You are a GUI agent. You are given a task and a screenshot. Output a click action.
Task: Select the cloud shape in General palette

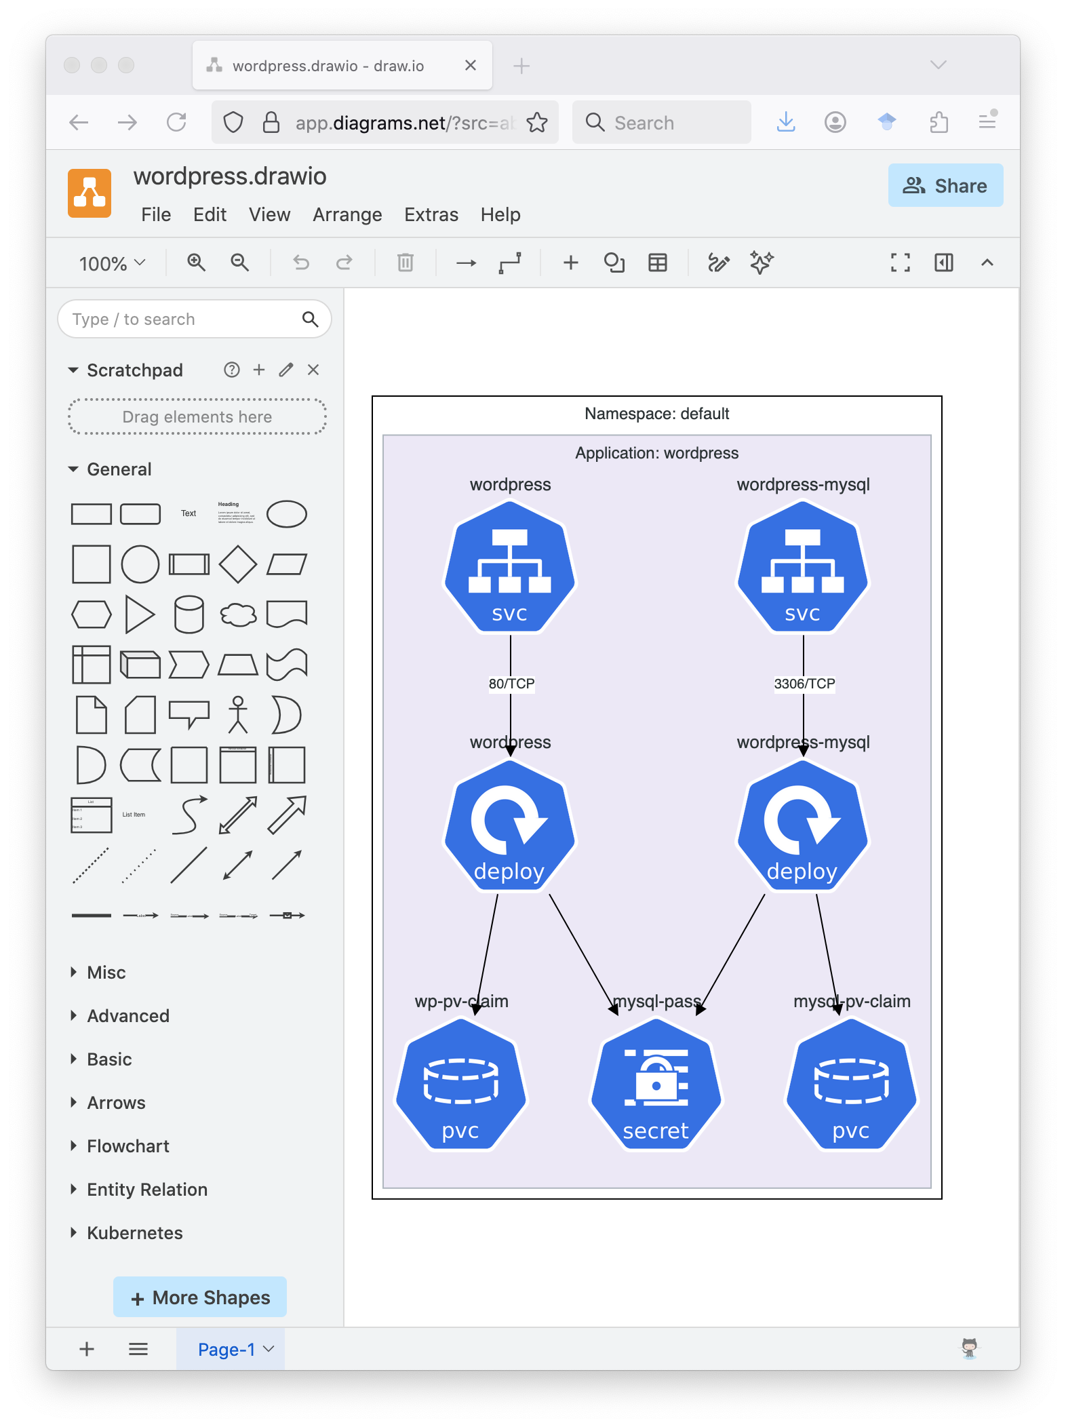point(238,614)
